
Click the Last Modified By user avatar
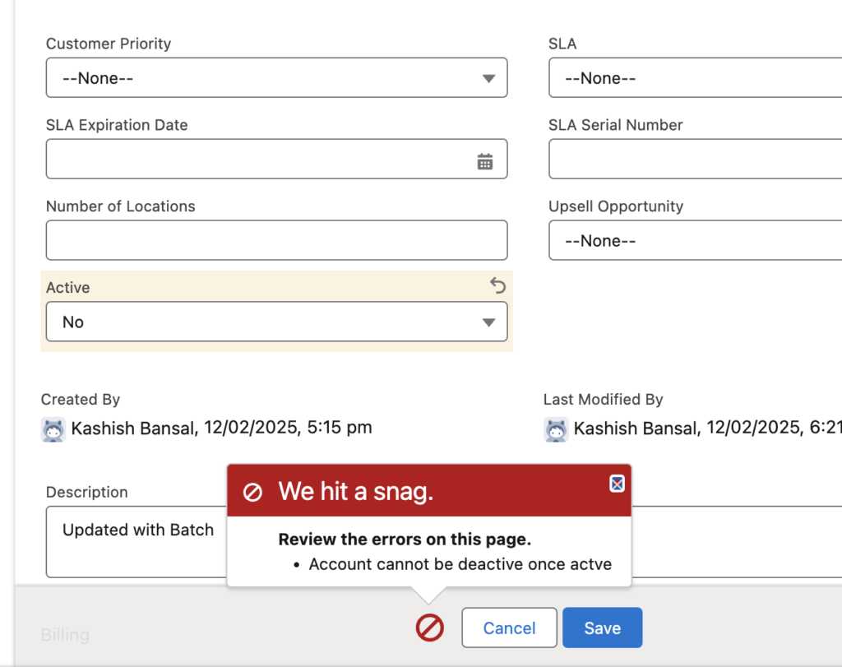(556, 428)
